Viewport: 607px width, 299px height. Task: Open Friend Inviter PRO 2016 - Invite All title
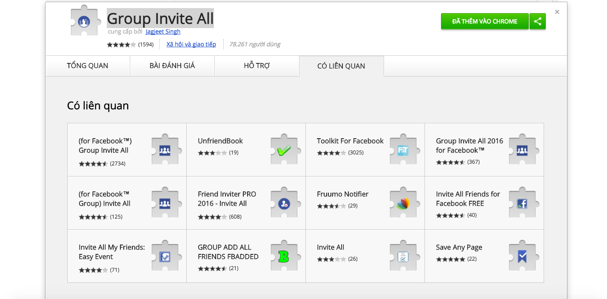click(227, 199)
